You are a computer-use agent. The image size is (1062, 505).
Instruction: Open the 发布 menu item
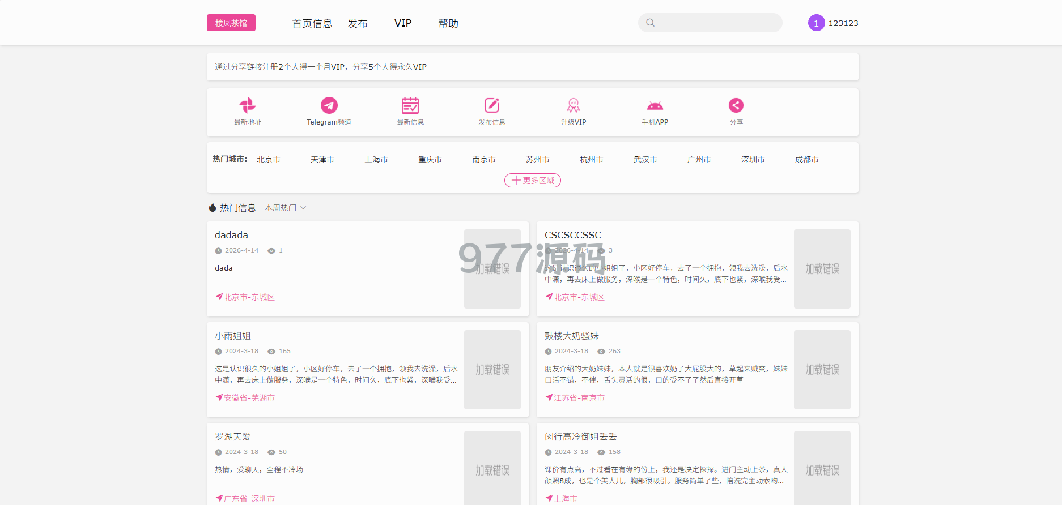tap(358, 23)
